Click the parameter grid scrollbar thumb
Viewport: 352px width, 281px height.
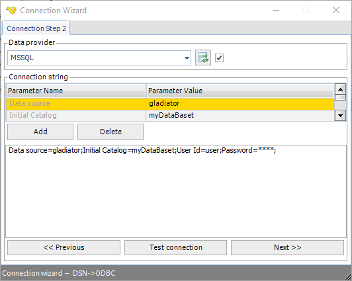[x=340, y=98]
